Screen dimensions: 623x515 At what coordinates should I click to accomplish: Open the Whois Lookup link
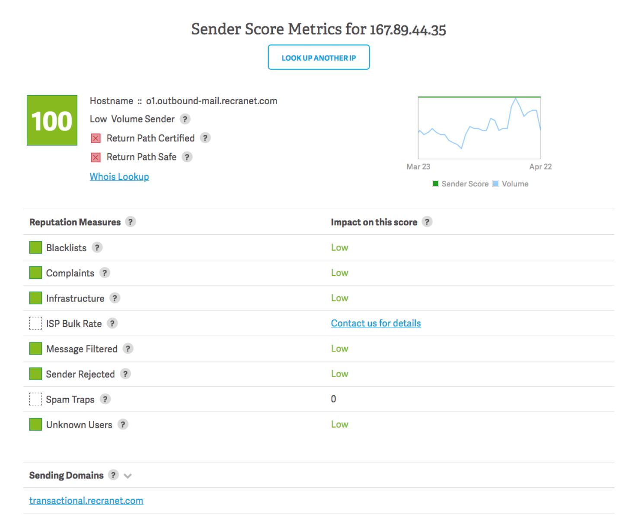(x=119, y=176)
